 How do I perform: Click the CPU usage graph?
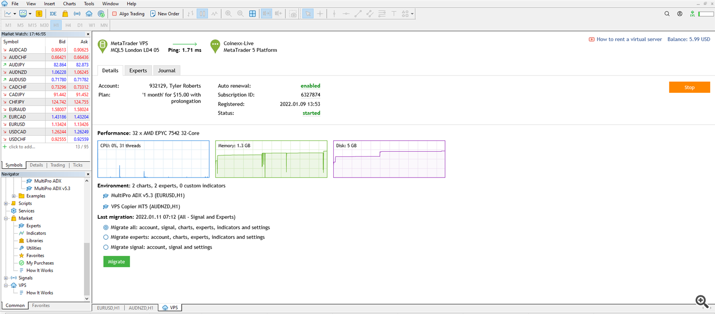pyautogui.click(x=153, y=159)
